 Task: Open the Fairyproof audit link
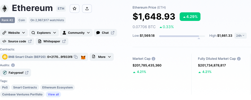pos(15,73)
